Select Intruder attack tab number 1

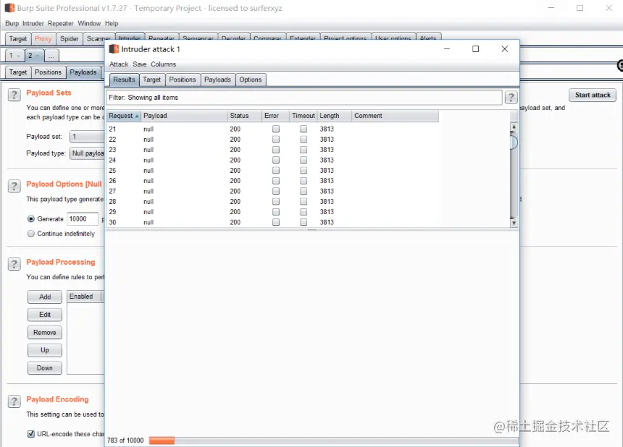coord(14,56)
